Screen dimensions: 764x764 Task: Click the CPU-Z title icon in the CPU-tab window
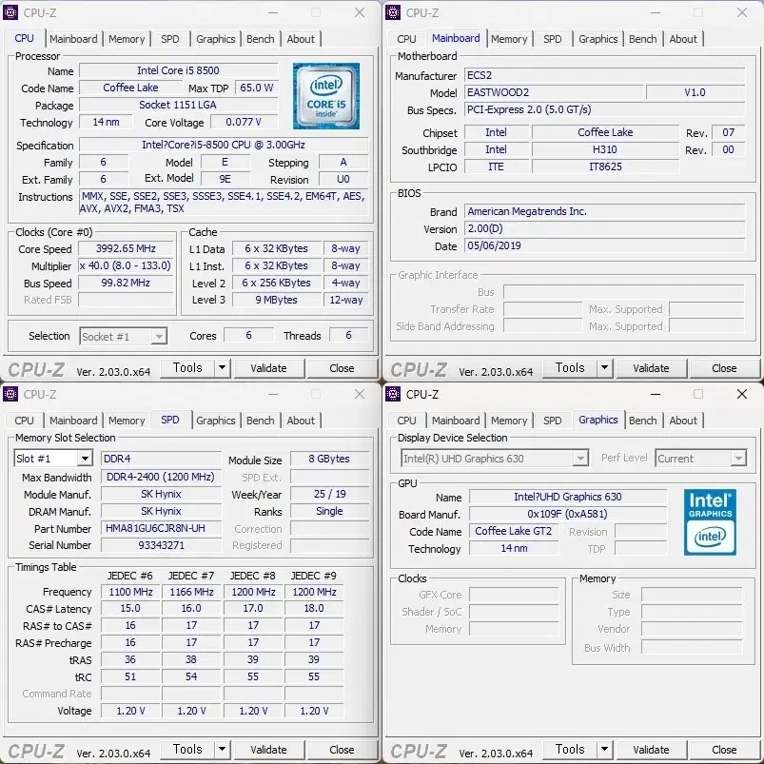(x=10, y=12)
